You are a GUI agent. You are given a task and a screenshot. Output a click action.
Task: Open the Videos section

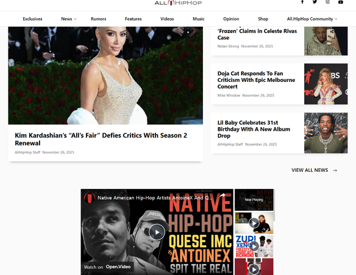(167, 19)
